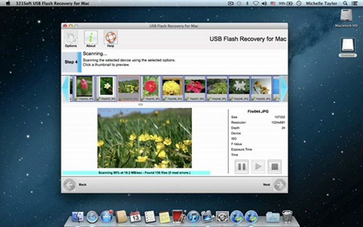Open the About info icon
This screenshot has height=227, width=363.
pyautogui.click(x=91, y=38)
